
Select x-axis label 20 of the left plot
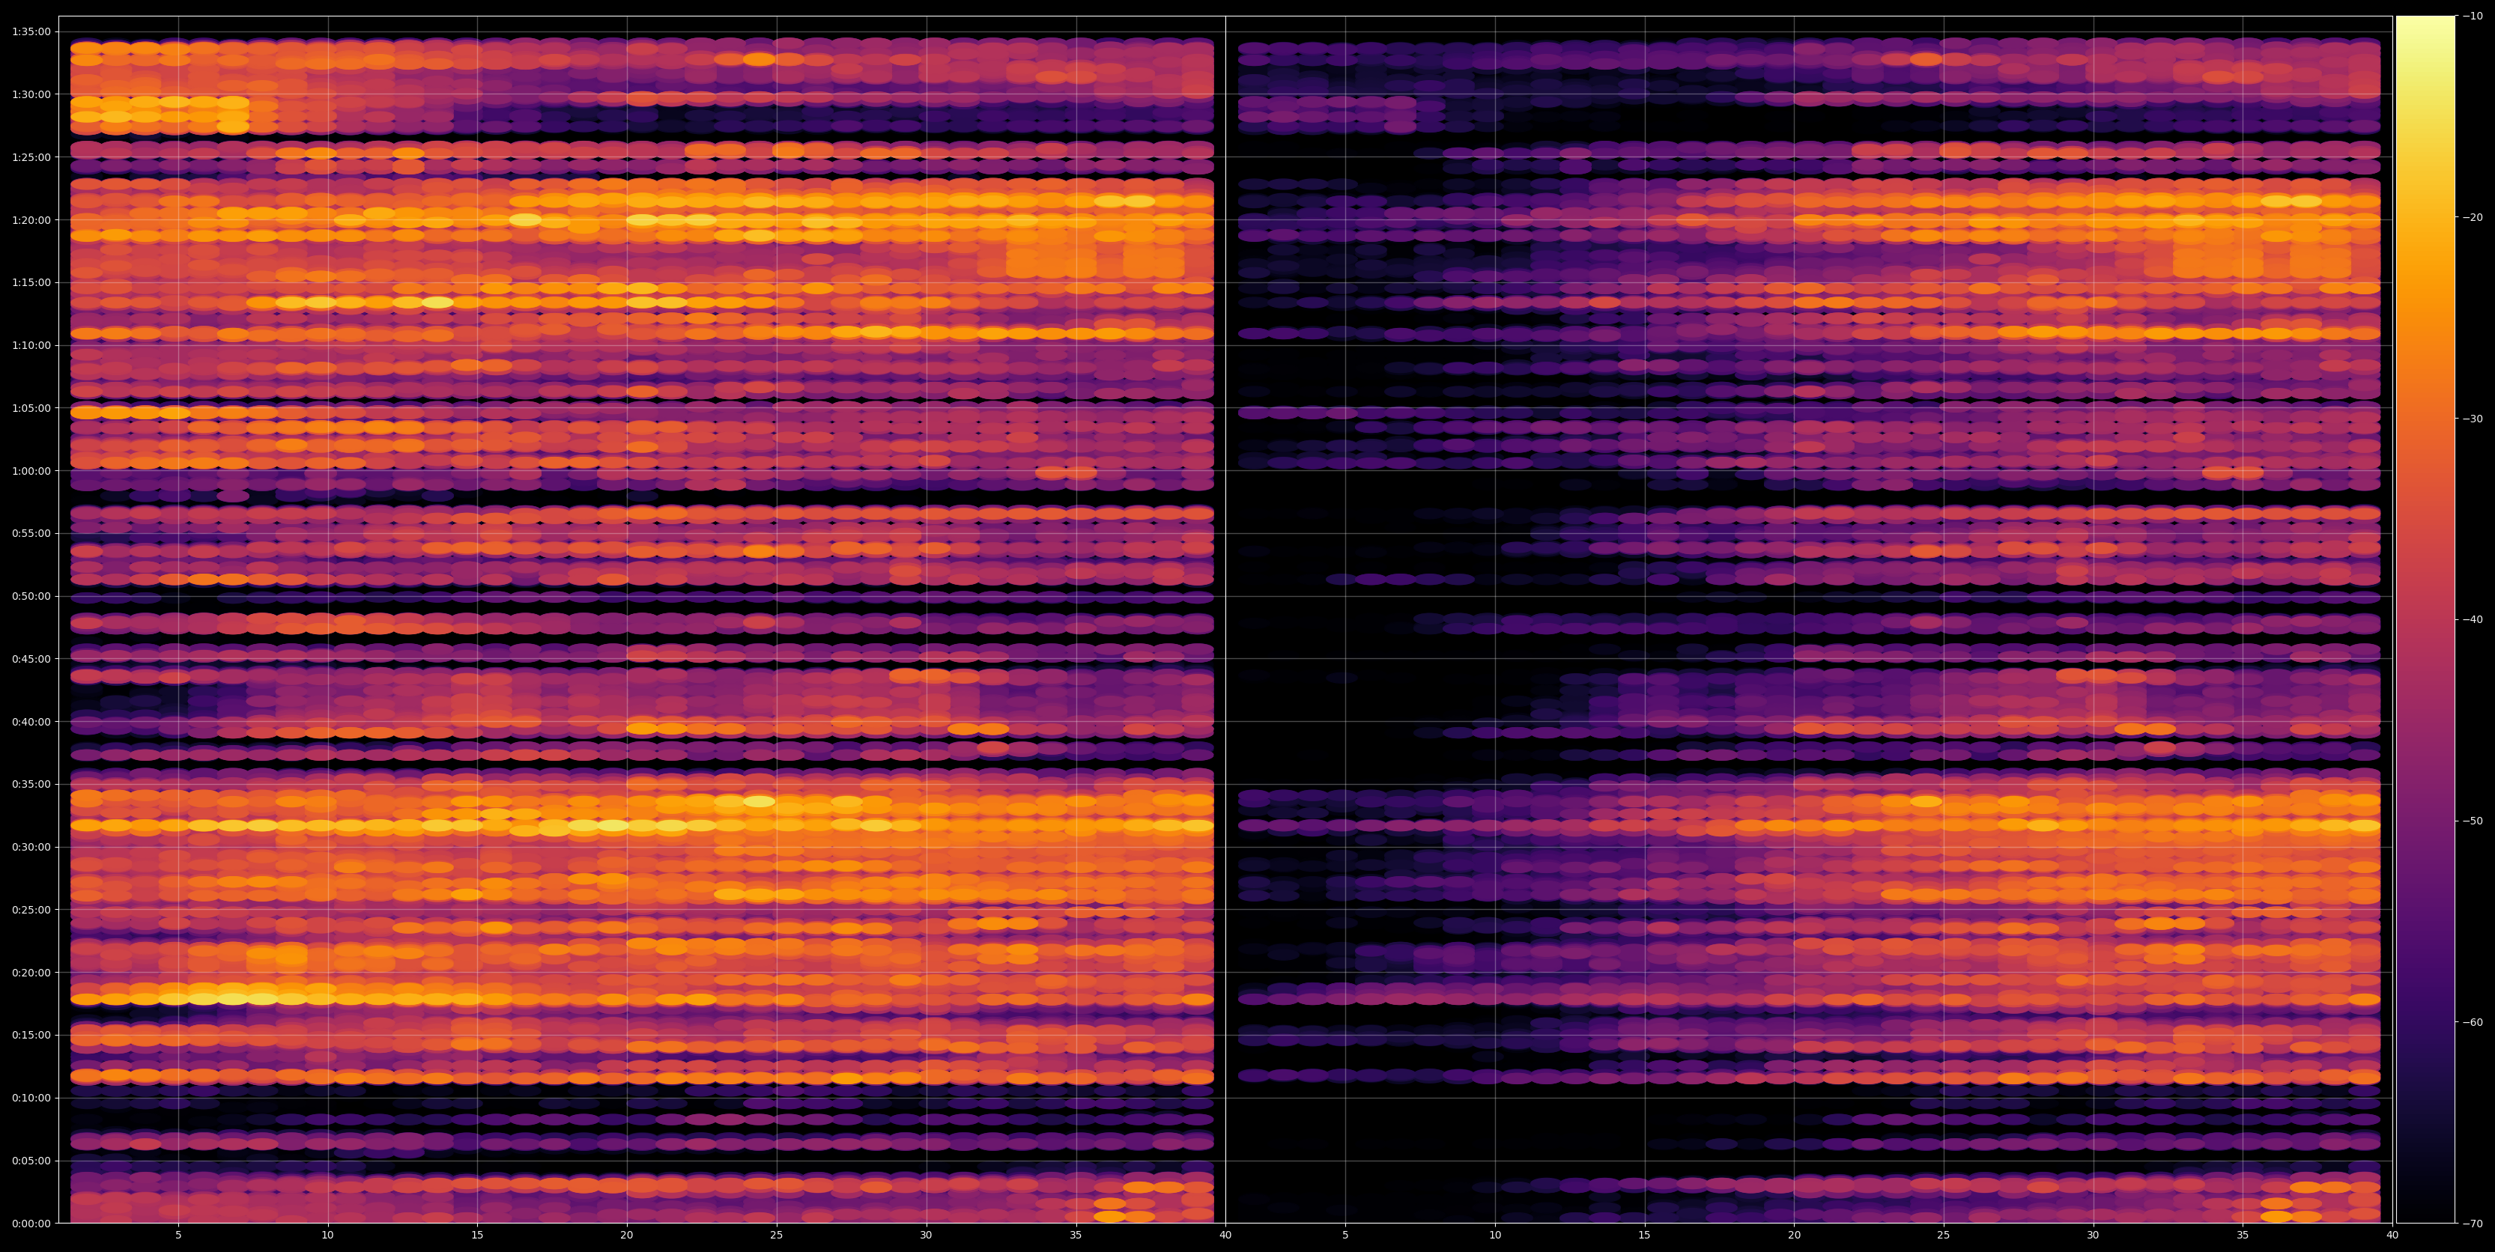[x=627, y=1236]
